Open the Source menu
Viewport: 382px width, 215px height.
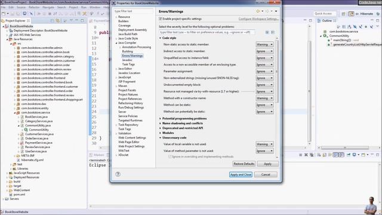pos(21,7)
